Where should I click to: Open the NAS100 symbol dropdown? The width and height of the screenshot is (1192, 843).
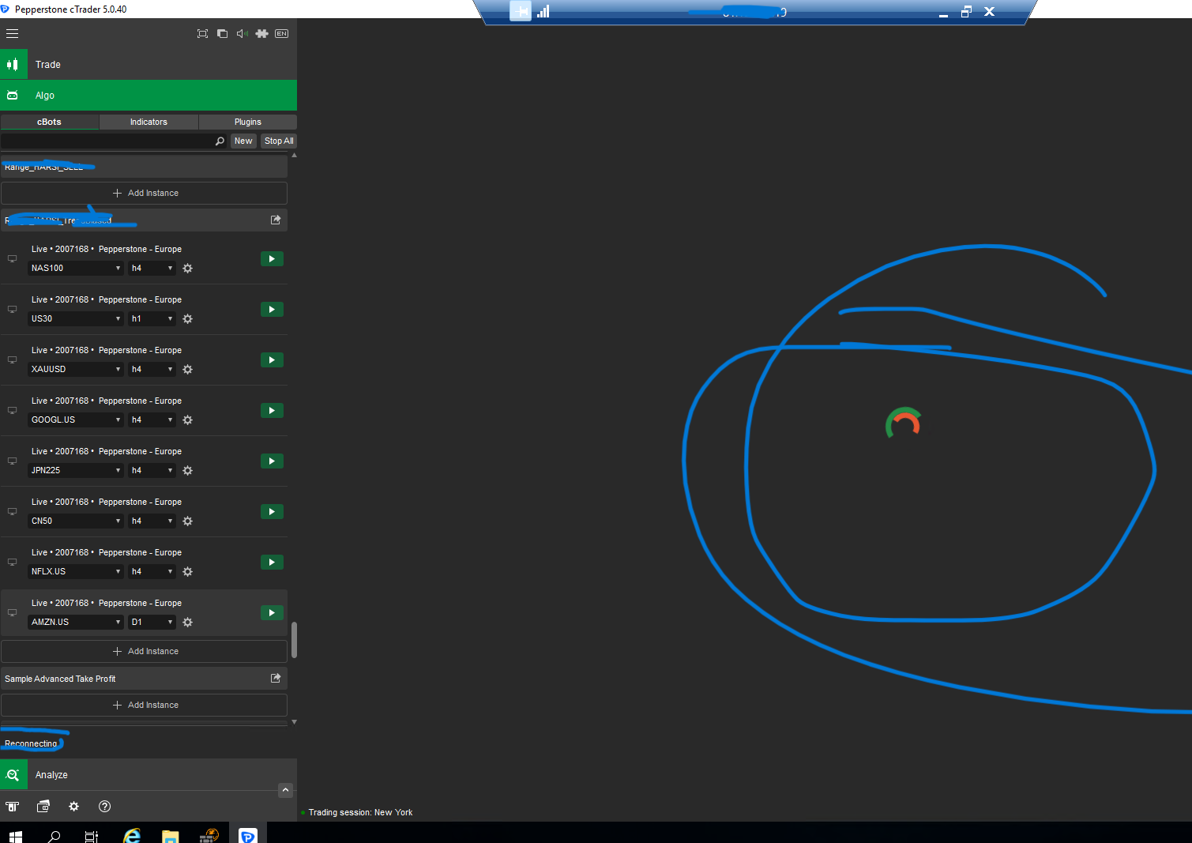(76, 268)
